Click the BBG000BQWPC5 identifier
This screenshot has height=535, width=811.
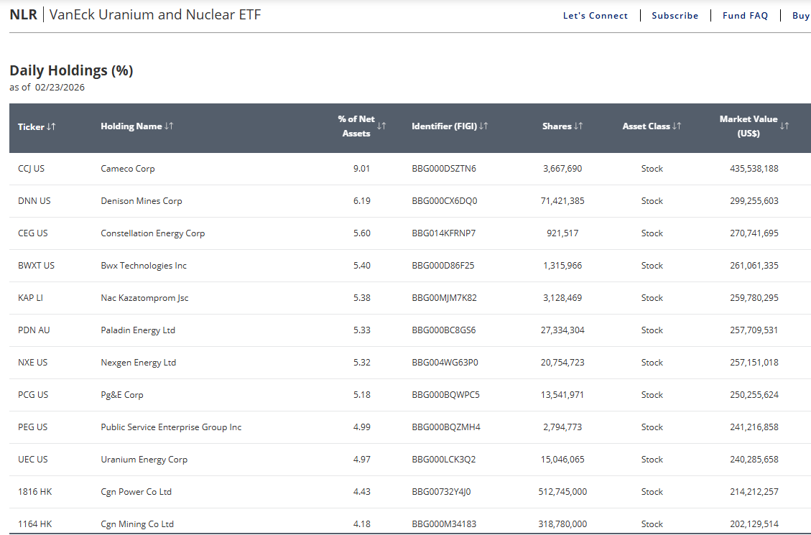[446, 395]
